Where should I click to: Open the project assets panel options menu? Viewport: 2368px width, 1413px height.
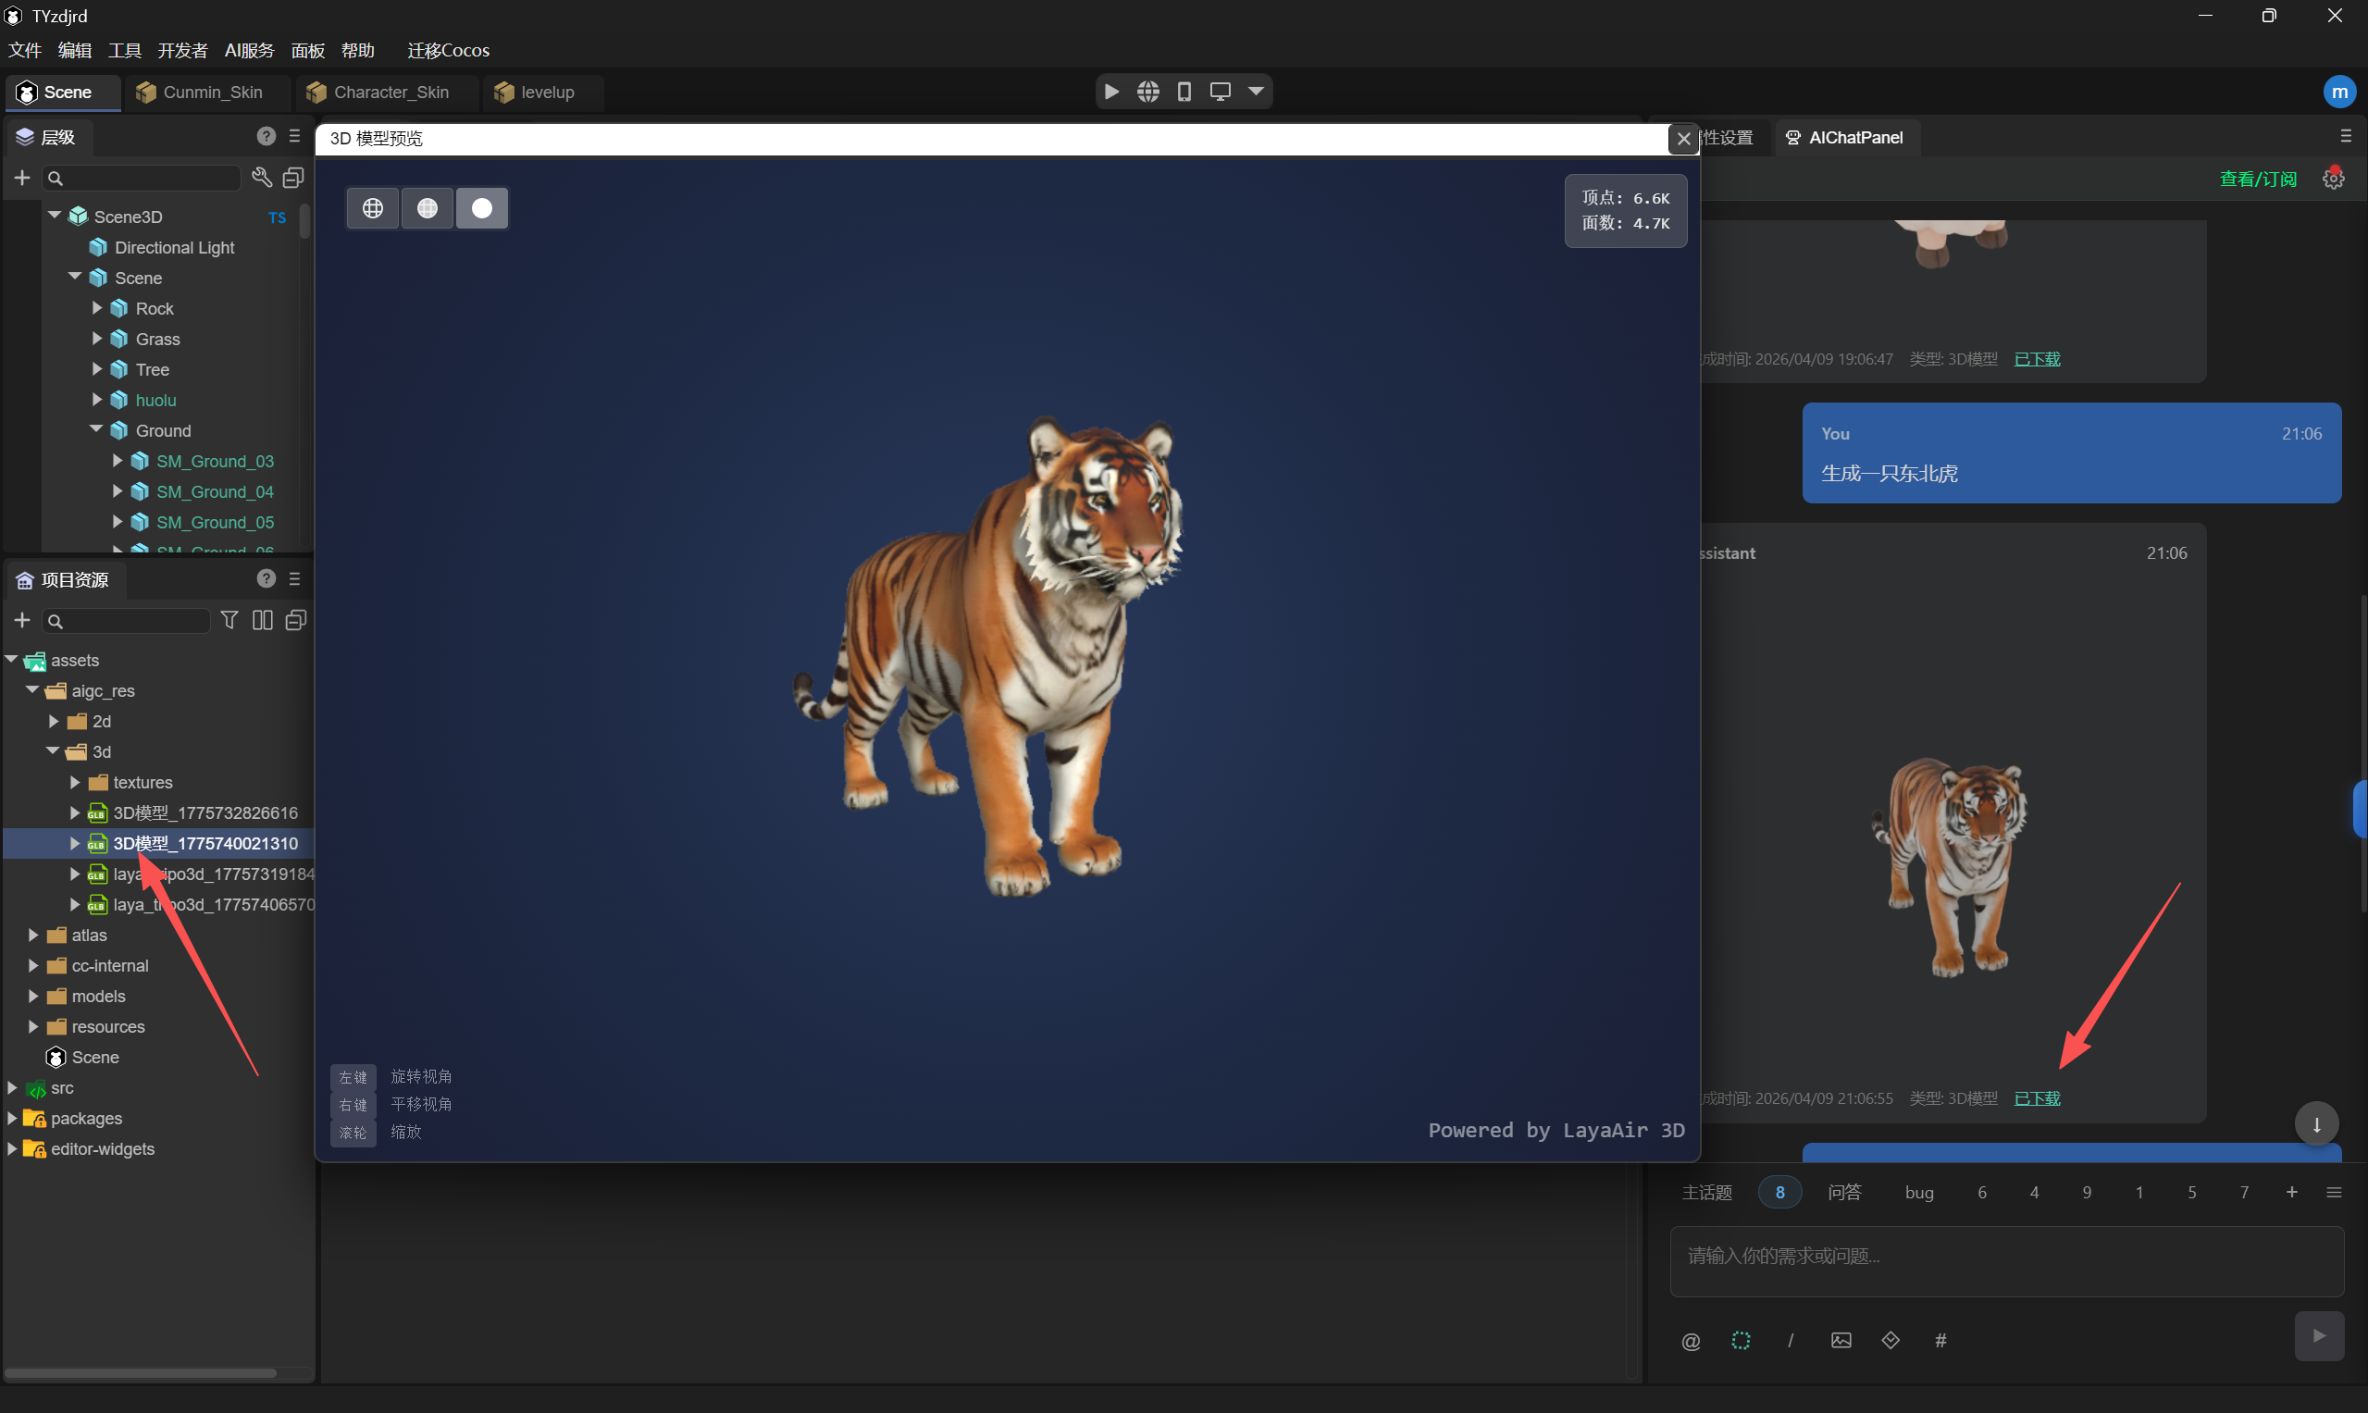[x=294, y=579]
